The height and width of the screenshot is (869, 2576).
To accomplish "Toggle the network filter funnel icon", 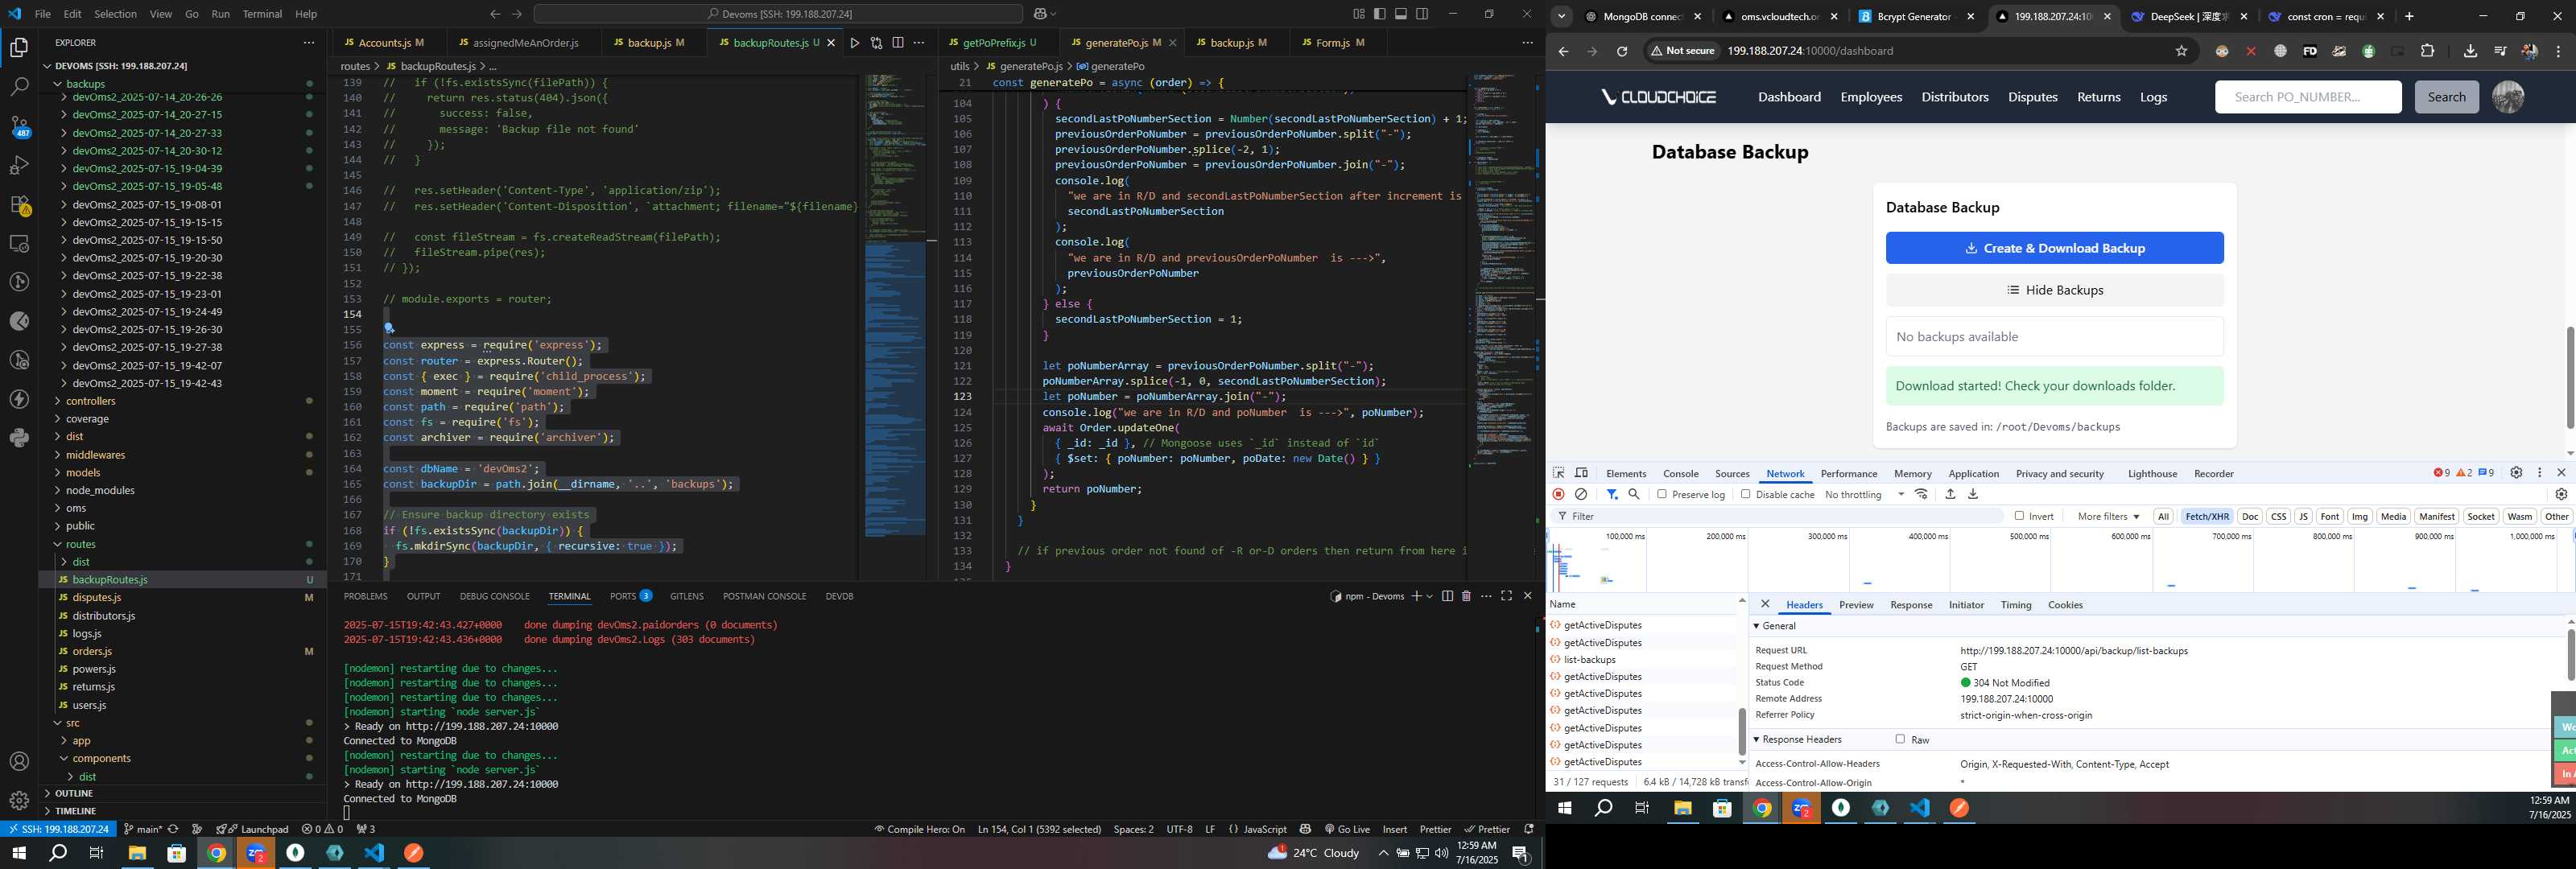I will pos(1612,494).
